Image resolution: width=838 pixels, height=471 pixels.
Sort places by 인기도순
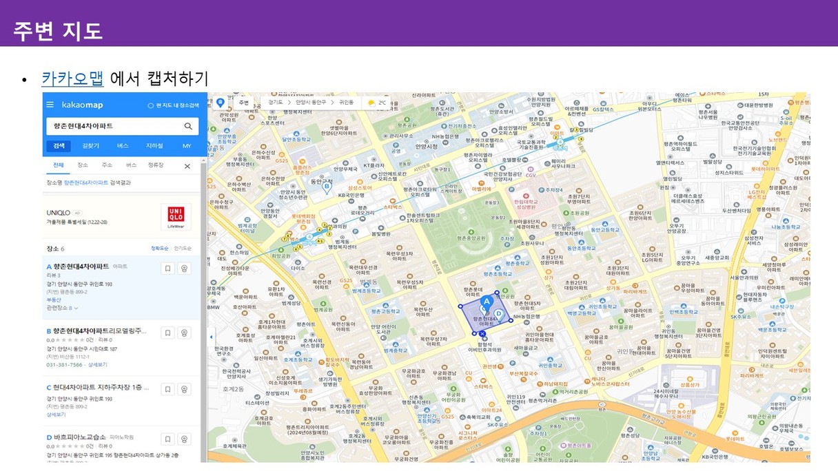click(183, 249)
